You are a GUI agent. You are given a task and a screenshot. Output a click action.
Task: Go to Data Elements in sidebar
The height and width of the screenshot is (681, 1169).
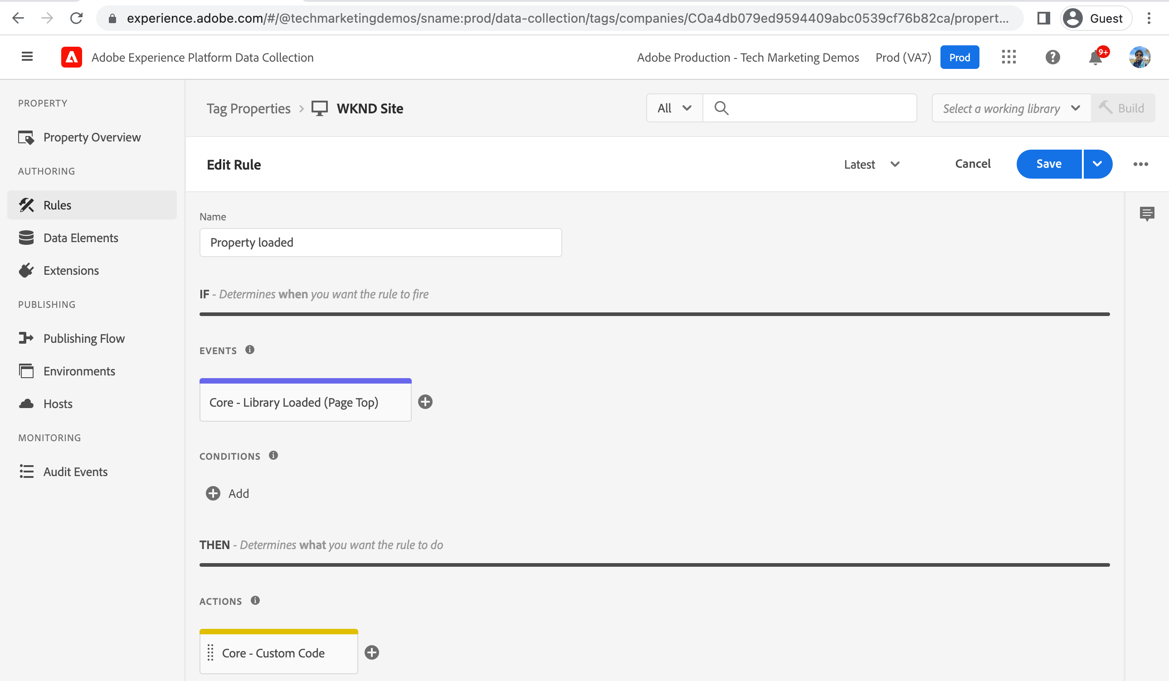(81, 238)
